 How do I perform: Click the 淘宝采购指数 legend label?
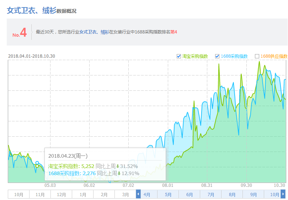(195, 56)
